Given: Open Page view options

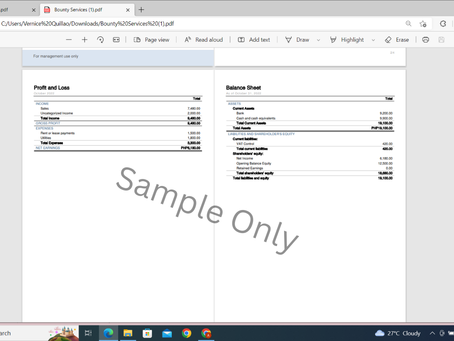Looking at the screenshot, I should (152, 40).
